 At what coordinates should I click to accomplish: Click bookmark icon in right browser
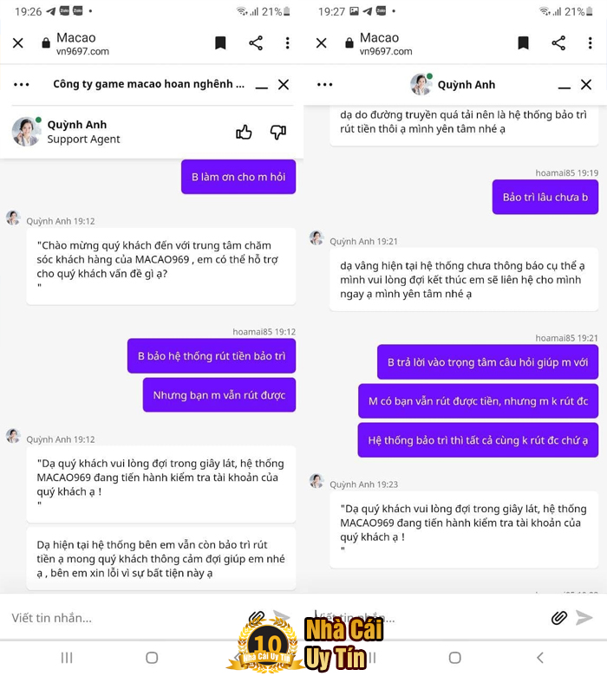(523, 43)
